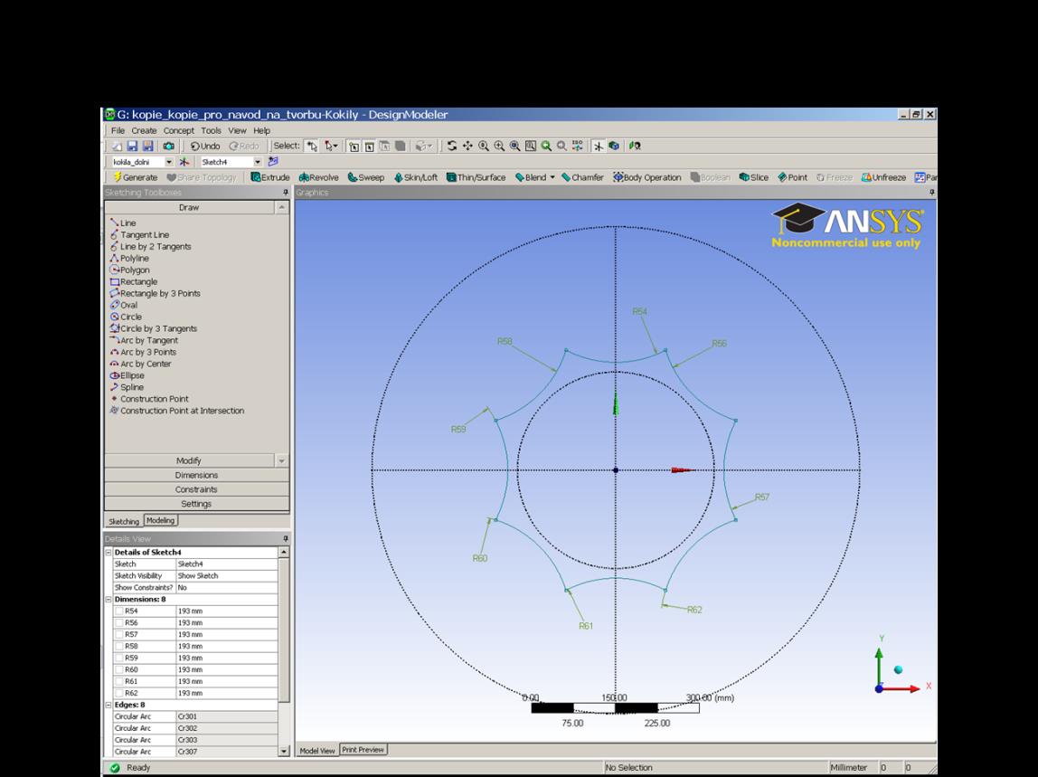Click the Look At face icon
The height and width of the screenshot is (777, 1038).
(x=635, y=146)
